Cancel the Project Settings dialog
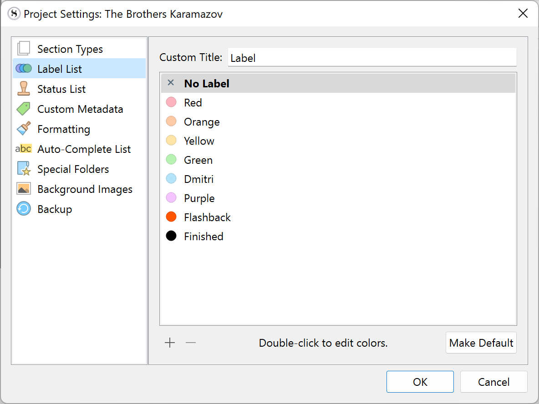 [493, 382]
